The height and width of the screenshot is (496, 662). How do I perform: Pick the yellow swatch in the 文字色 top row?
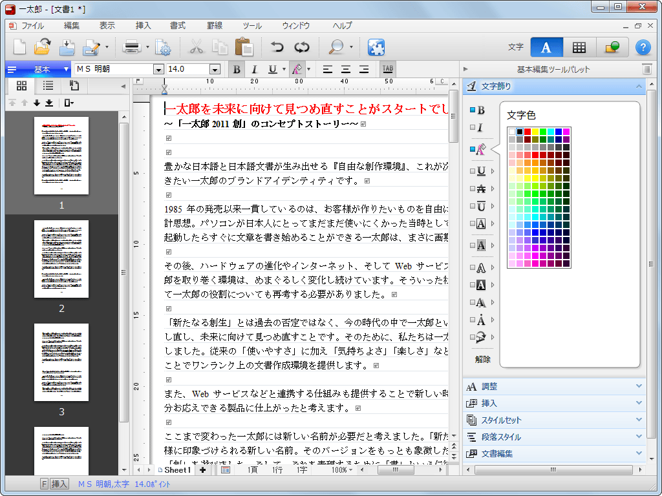(535, 132)
